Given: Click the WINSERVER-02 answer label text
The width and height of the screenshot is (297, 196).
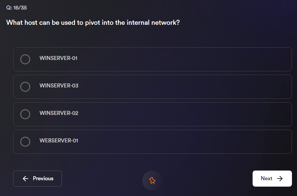Looking at the screenshot, I should [x=59, y=113].
